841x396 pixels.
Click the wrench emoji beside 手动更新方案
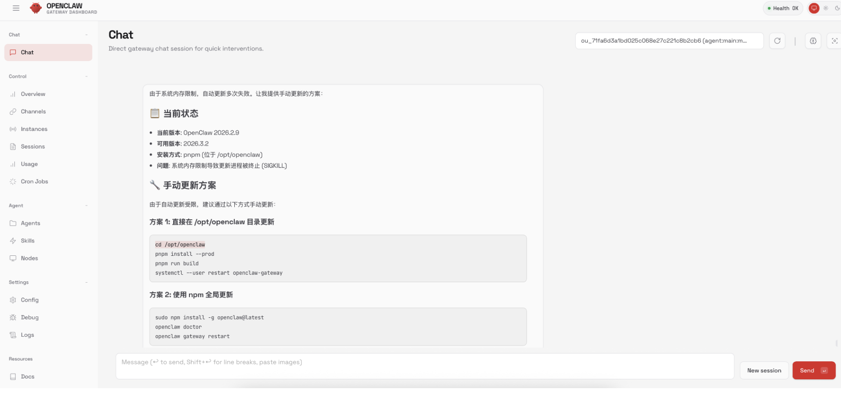155,185
